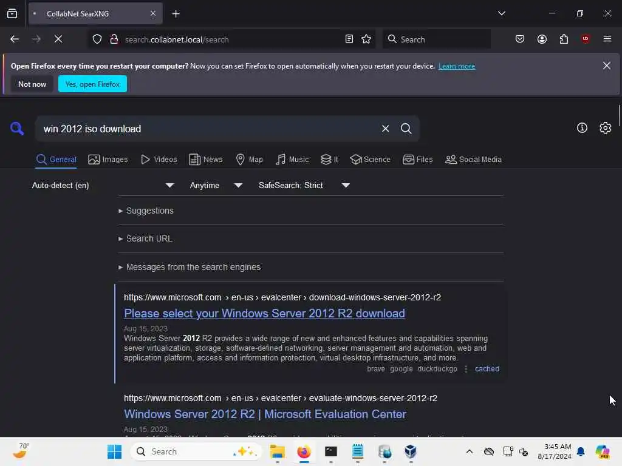Open File Explorer from the taskbar

click(277, 451)
